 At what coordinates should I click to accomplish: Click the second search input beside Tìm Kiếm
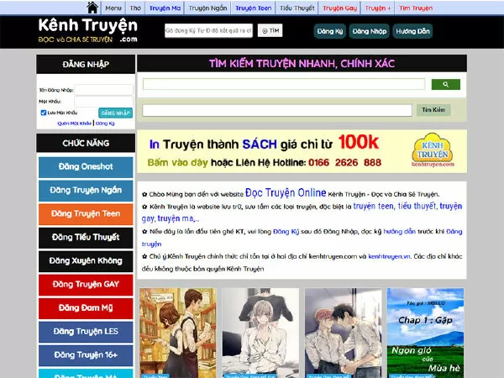(277, 110)
